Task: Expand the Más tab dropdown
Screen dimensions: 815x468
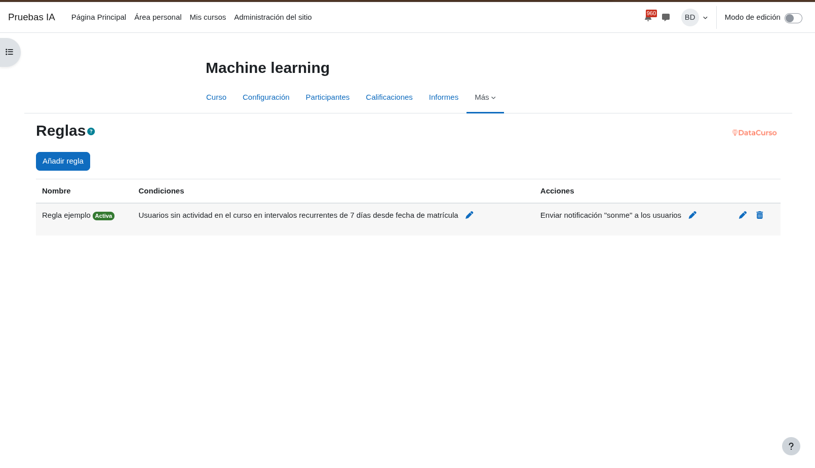Action: [485, 97]
